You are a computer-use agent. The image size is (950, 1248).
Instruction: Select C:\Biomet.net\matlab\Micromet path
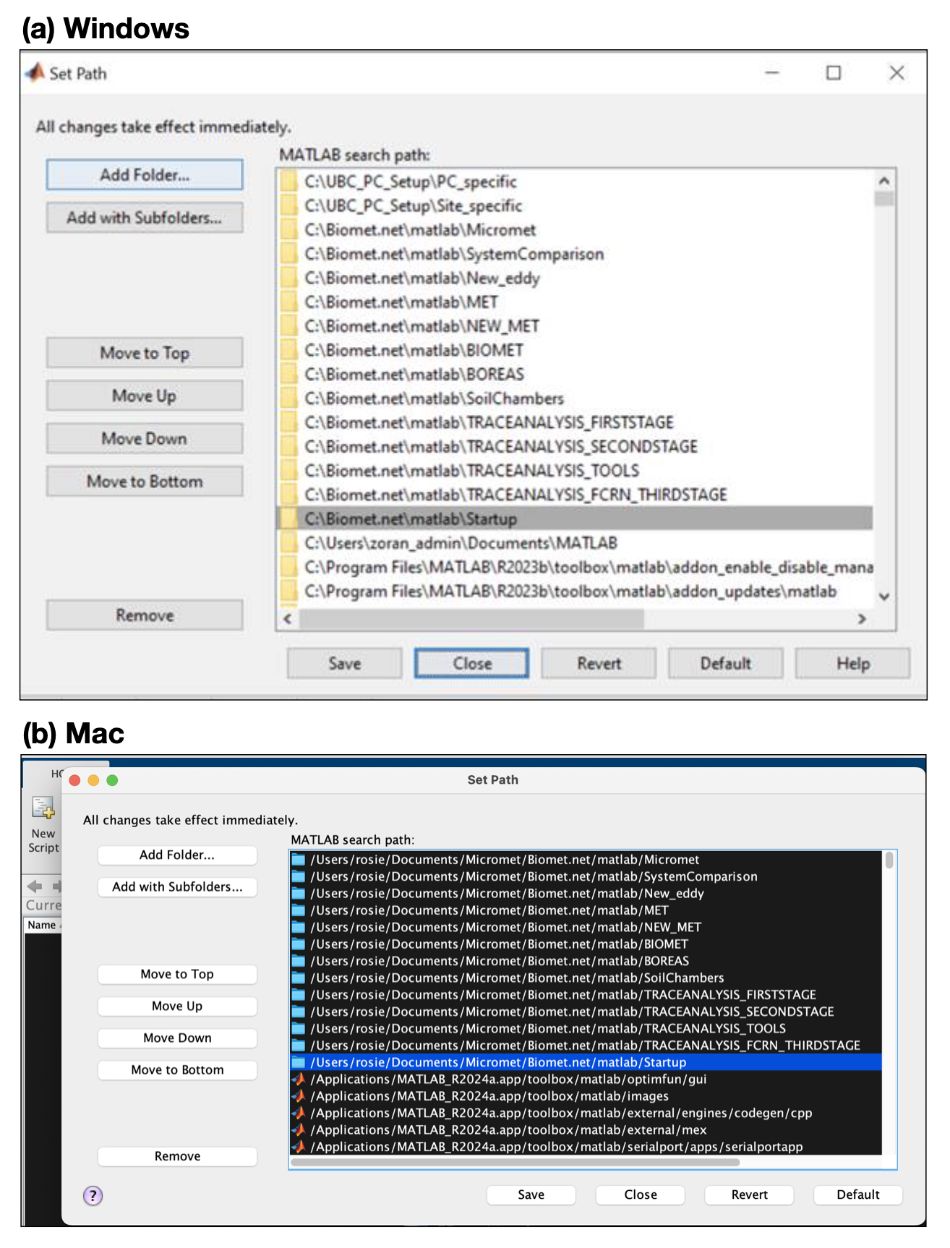tap(575, 230)
